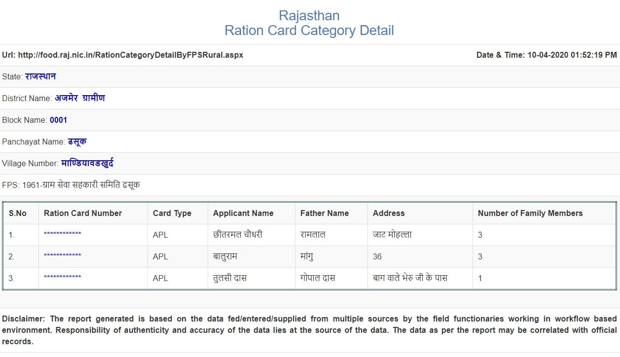Screen dimensions: 620x357
Task: Select the Ration Card Category Detail title
Action: coord(310,31)
